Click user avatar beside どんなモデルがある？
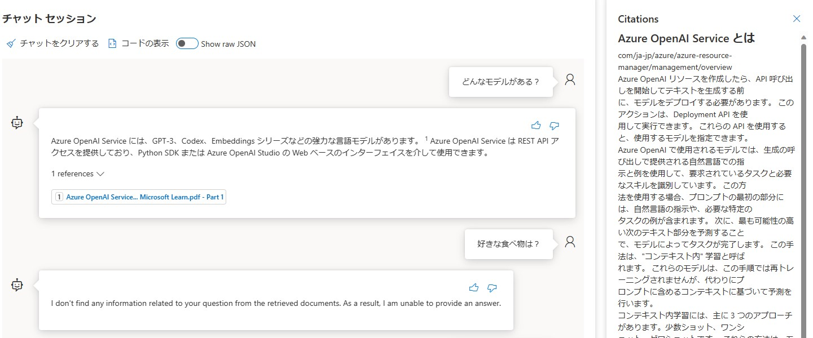The width and height of the screenshot is (813, 338). (570, 79)
